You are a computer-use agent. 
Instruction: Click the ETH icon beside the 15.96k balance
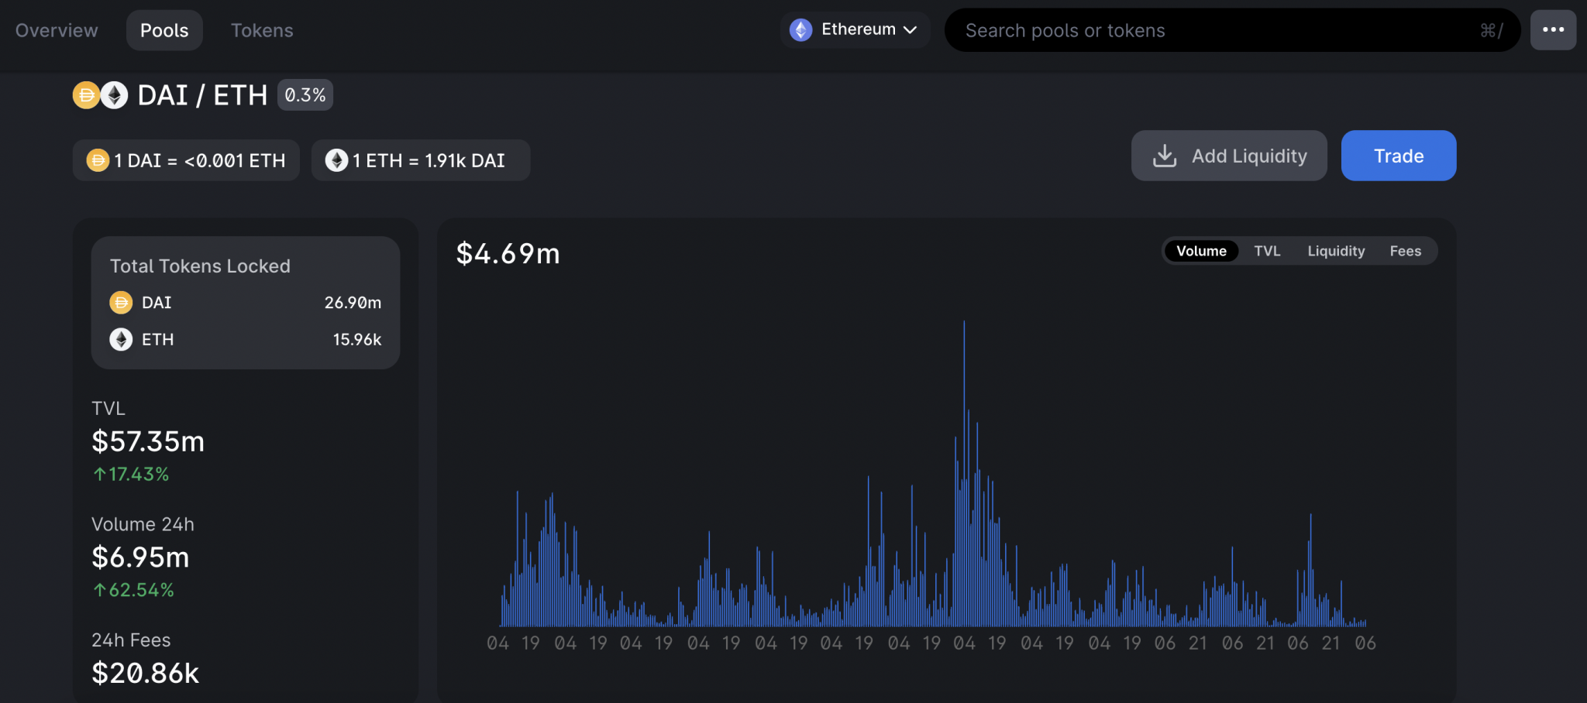[121, 339]
